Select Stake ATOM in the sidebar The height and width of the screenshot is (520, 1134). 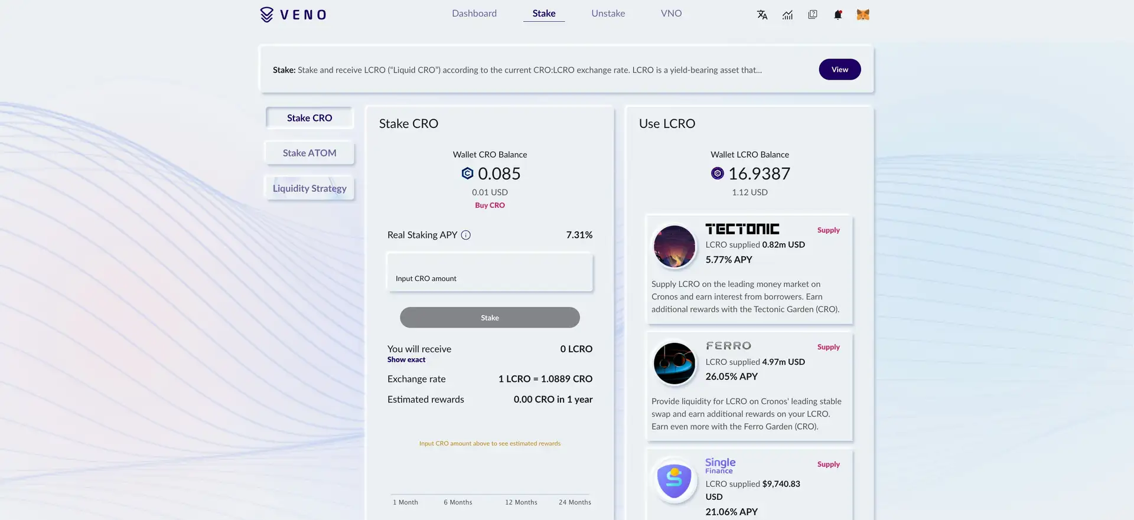(x=309, y=153)
